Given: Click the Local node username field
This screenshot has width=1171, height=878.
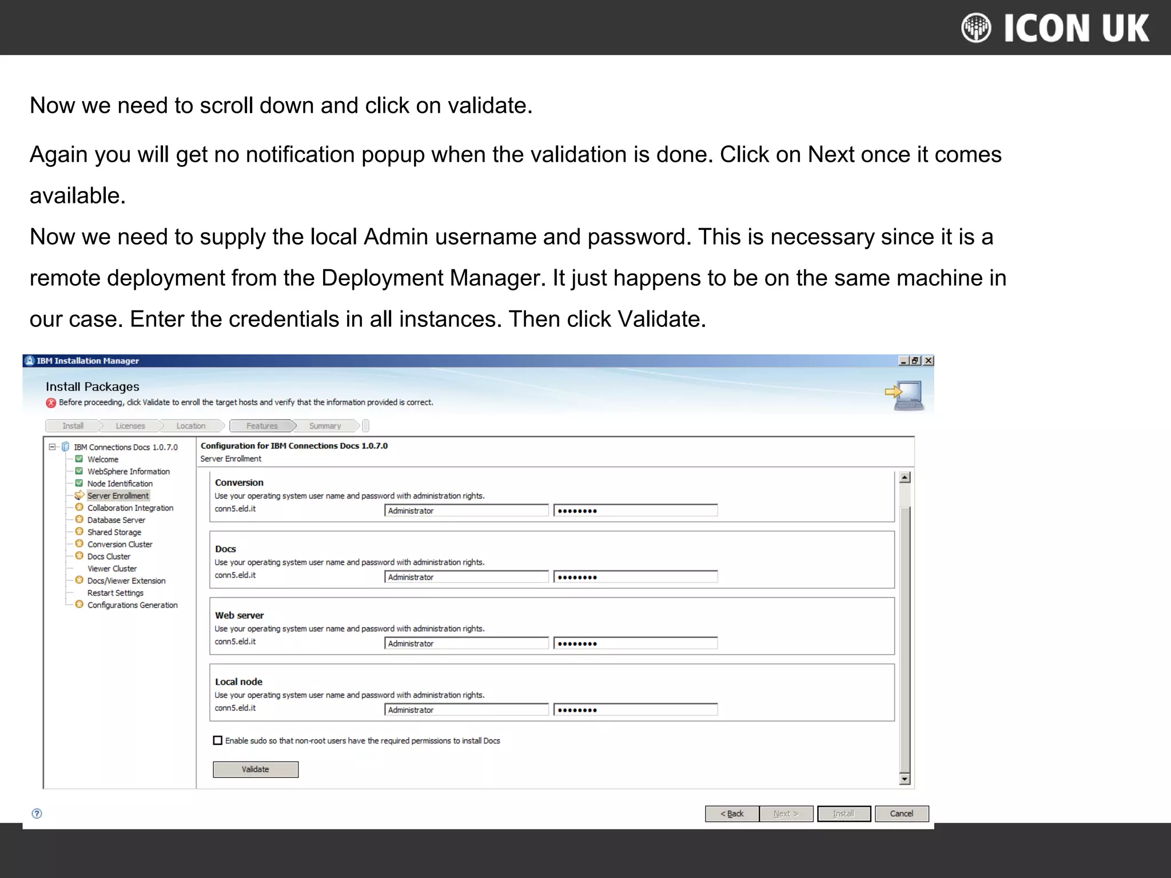Looking at the screenshot, I should pyautogui.click(x=467, y=709).
